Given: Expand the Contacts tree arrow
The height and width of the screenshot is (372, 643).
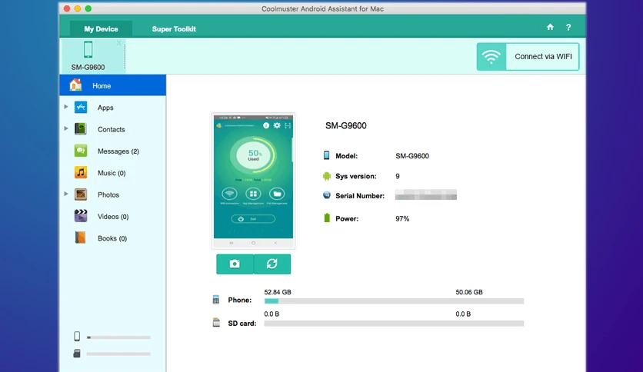Looking at the screenshot, I should (x=66, y=128).
